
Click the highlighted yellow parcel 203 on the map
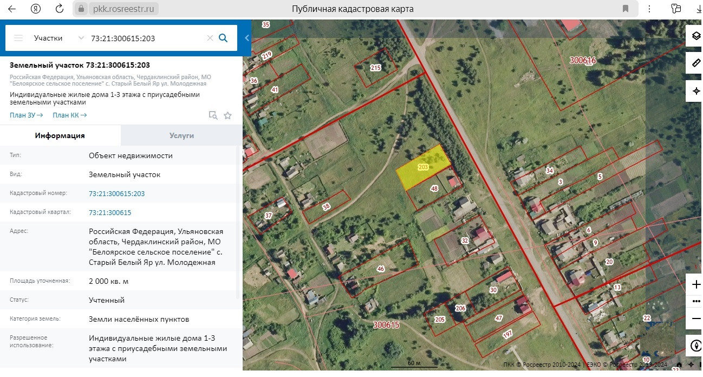pos(424,167)
